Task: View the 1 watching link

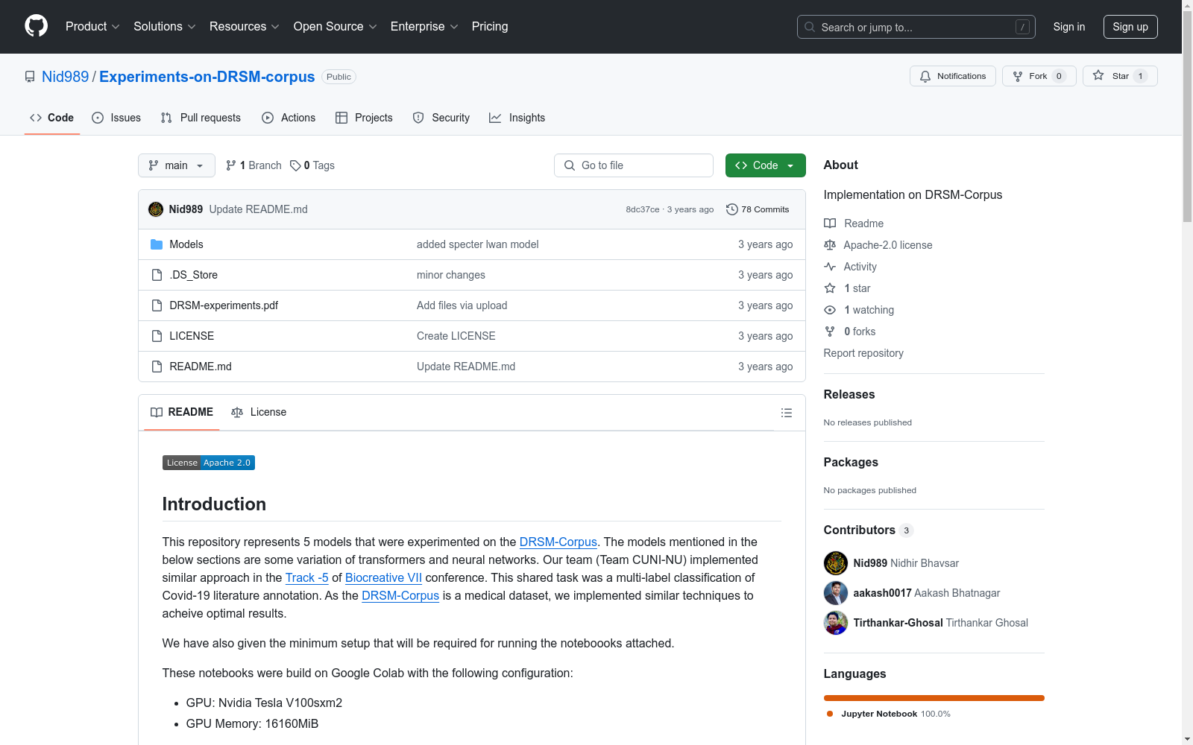Action: click(859, 310)
